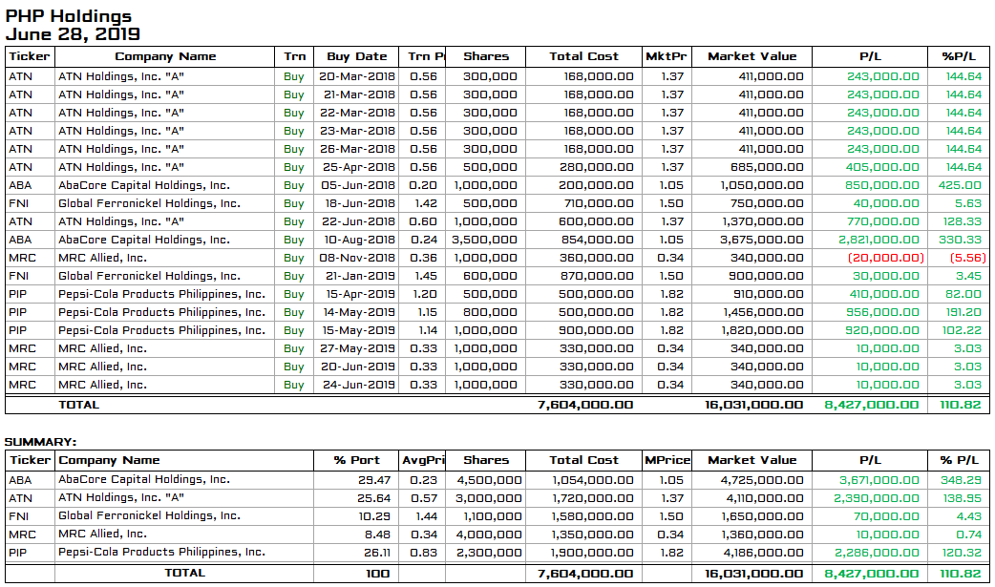
Task: Select the '24-Jun-2019' buy date cell
Action: [358, 386]
